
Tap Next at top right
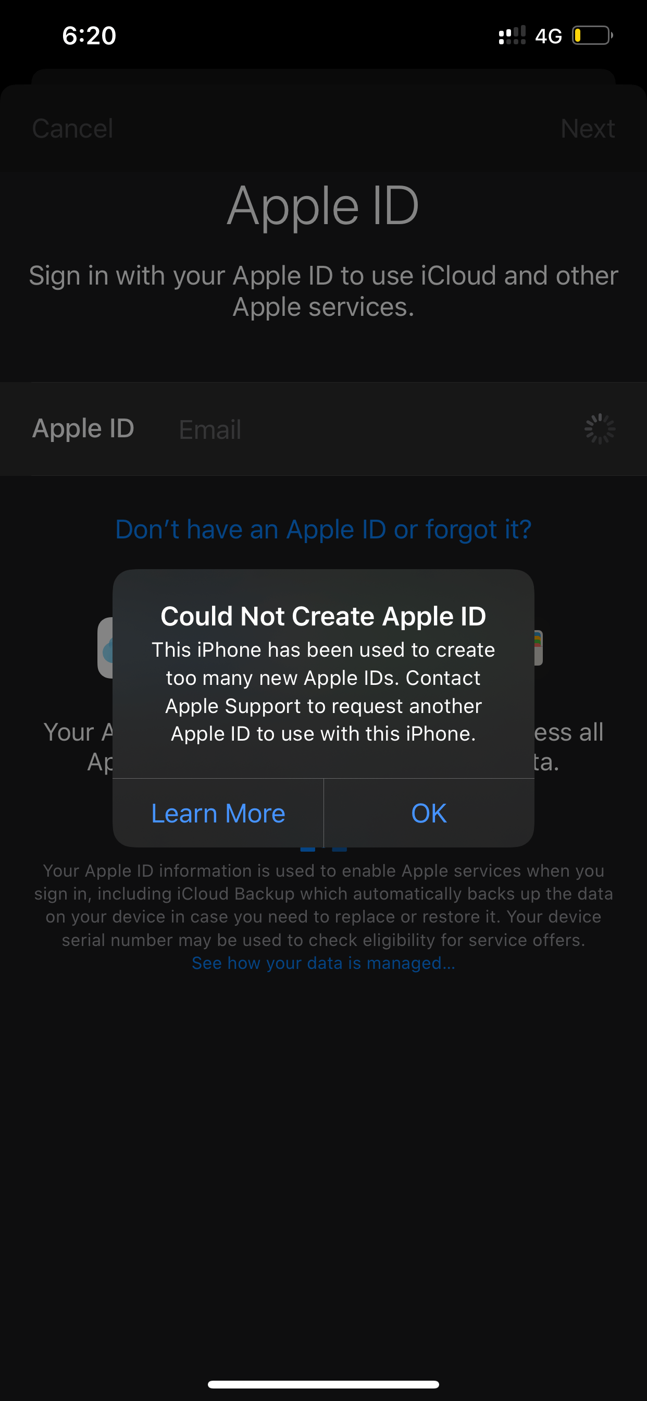(x=588, y=129)
